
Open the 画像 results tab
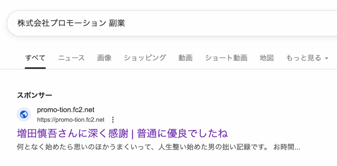pos(104,58)
